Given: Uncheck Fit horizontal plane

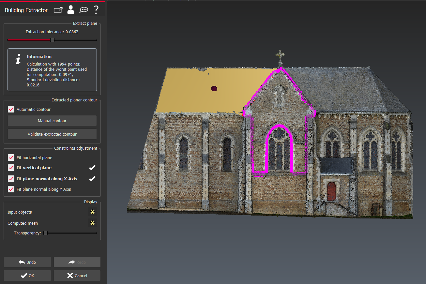Looking at the screenshot, I should [11, 157].
